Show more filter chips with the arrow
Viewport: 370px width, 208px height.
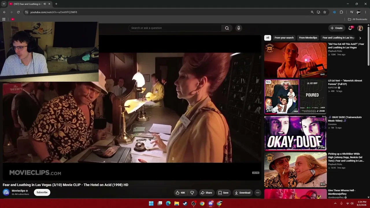(360, 38)
